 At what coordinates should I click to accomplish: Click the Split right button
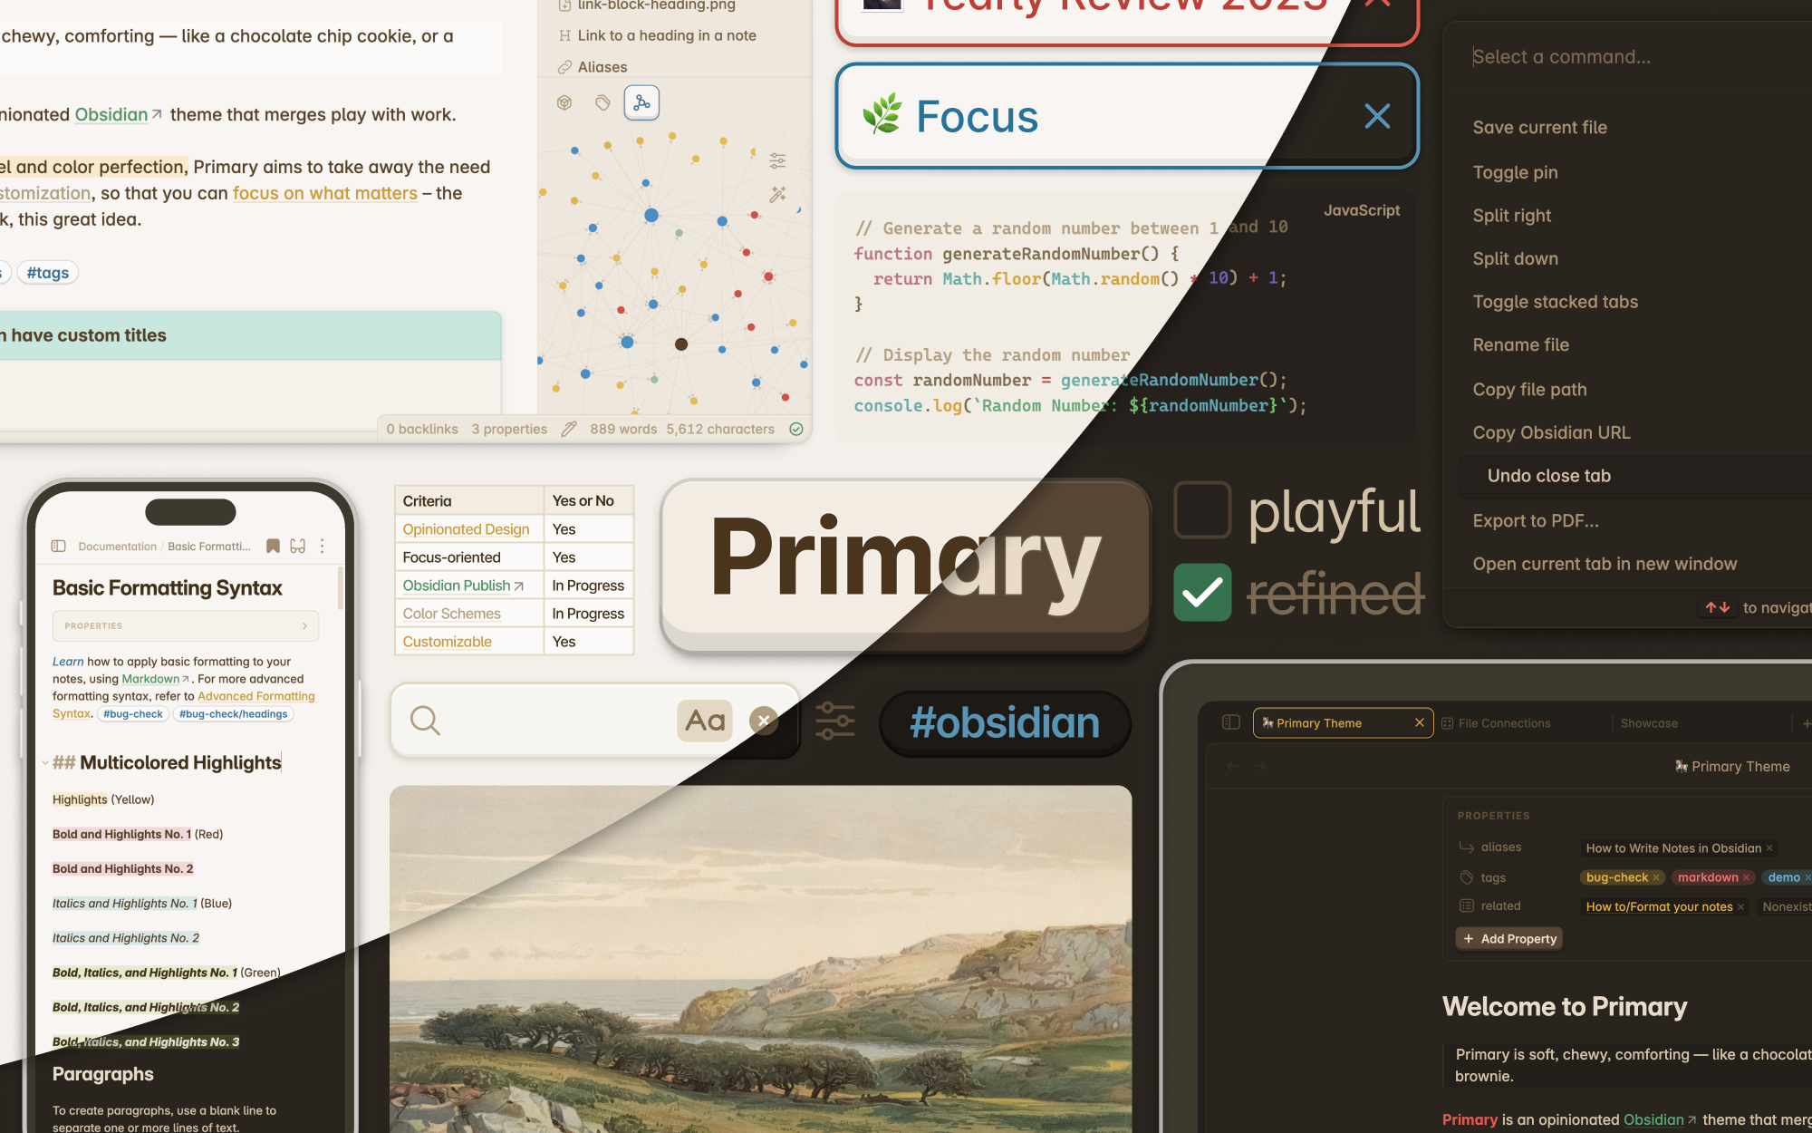[x=1510, y=214]
